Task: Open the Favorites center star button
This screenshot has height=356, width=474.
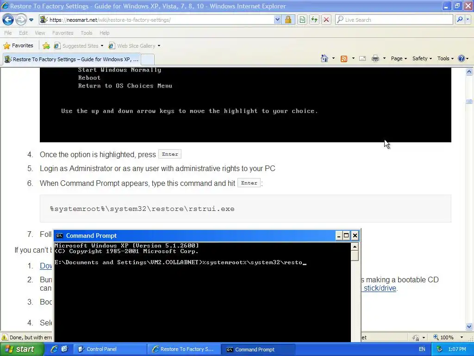Action: [x=18, y=45]
